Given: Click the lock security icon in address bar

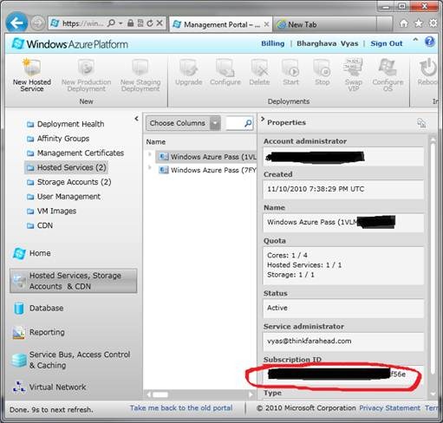Looking at the screenshot, I should [131, 23].
